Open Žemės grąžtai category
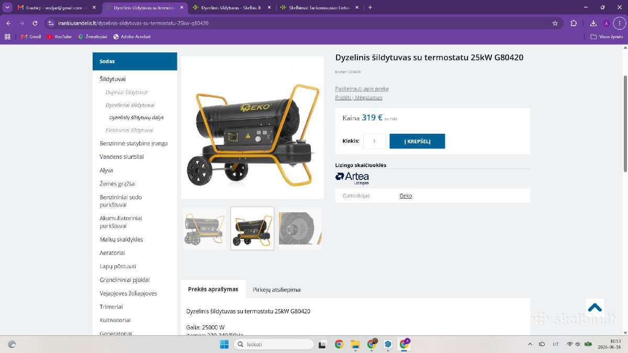 coord(117,184)
